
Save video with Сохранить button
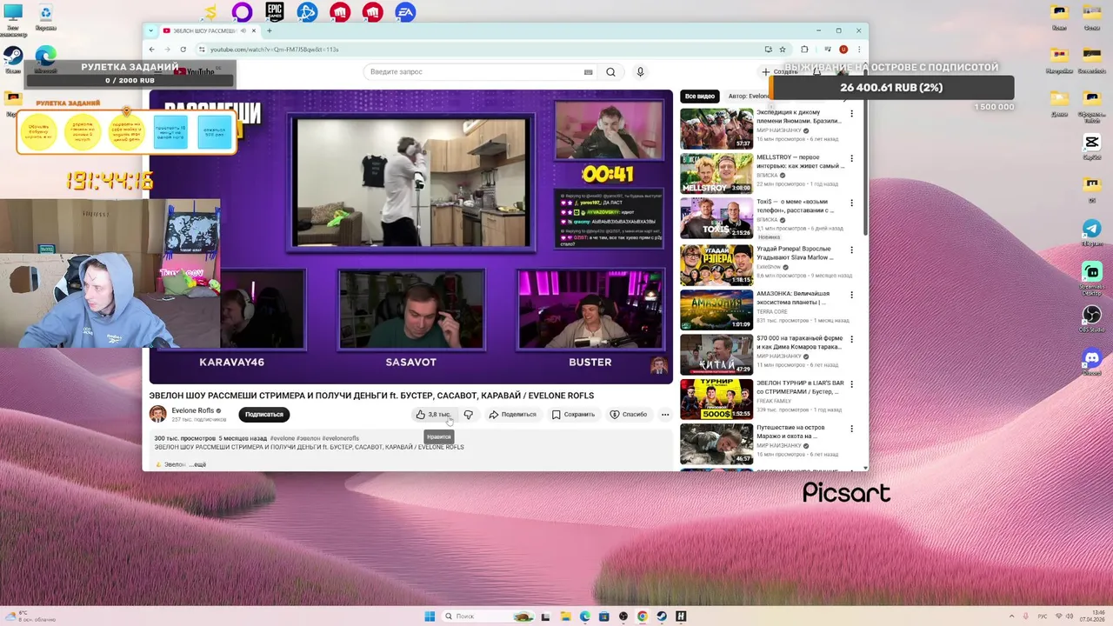[573, 415]
